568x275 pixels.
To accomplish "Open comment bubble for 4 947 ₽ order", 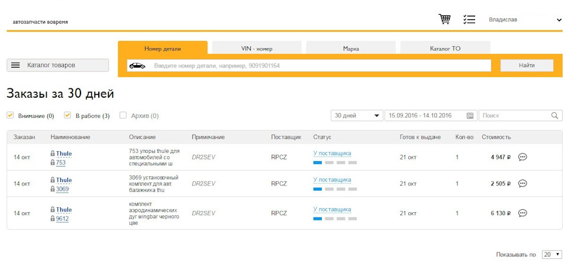I will (x=522, y=157).
